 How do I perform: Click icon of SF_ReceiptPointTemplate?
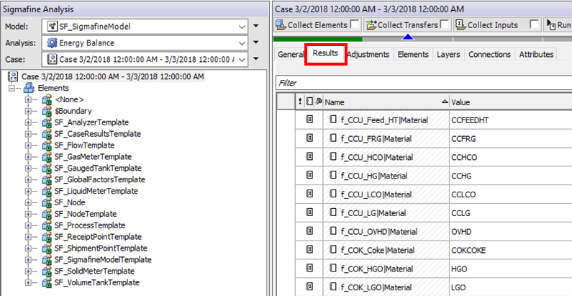click(47, 237)
